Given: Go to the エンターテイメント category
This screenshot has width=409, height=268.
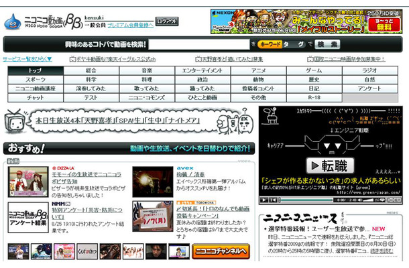Looking at the screenshot, I should pyautogui.click(x=202, y=70).
